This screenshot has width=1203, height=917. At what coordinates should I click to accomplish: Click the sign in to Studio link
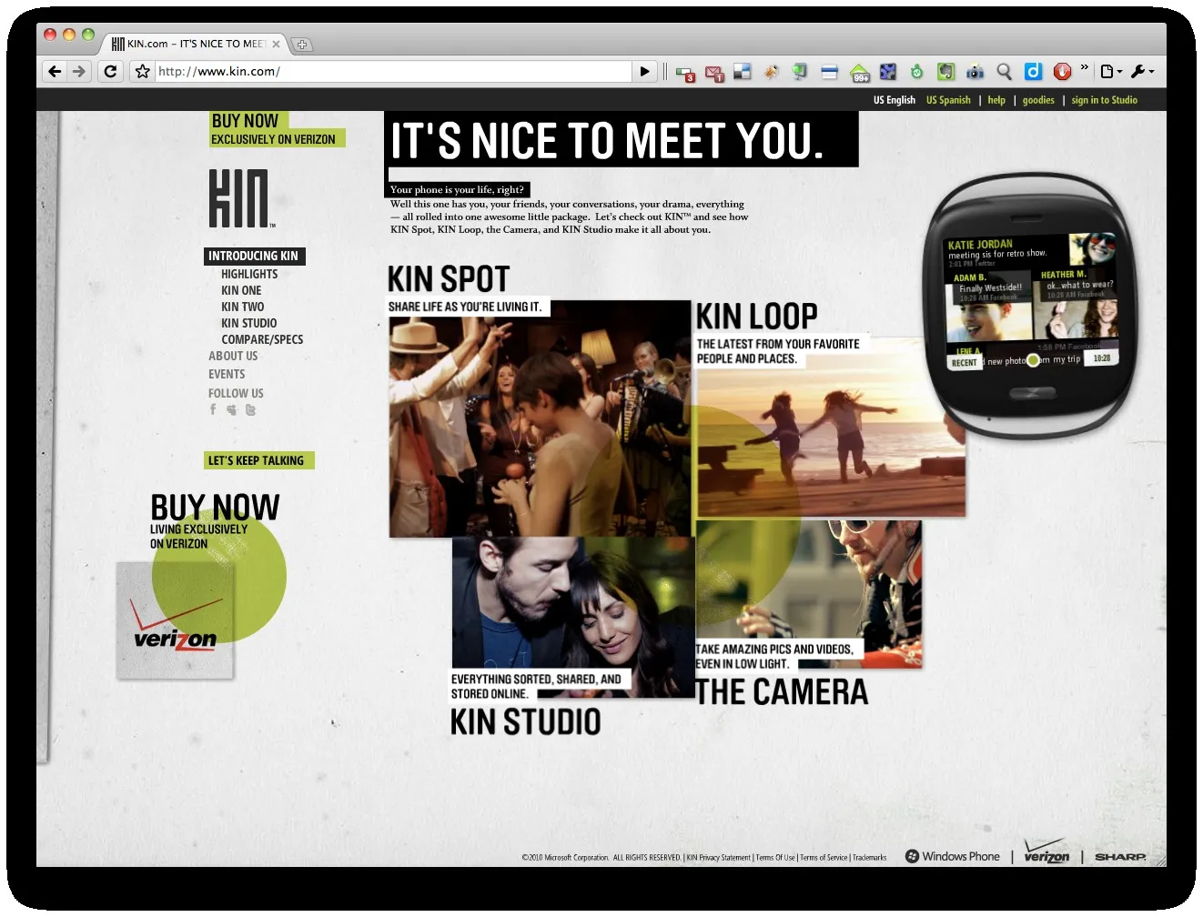(x=1104, y=100)
